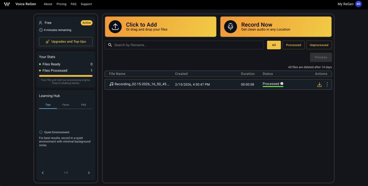Click the Recording_02-15-2026 file name
Viewport: 368px width, 186px height.
pyautogui.click(x=142, y=84)
